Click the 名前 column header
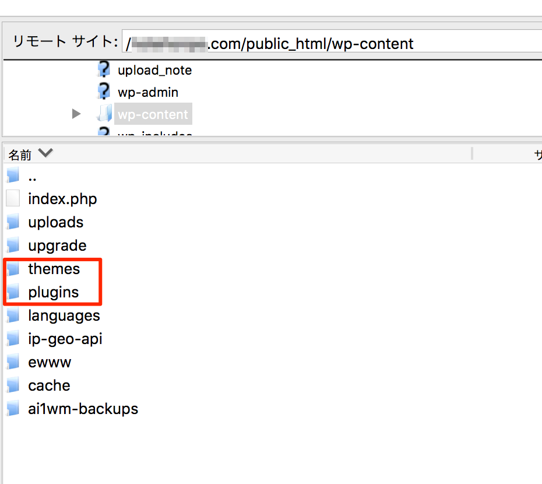This screenshot has height=484, width=542. click(x=20, y=155)
